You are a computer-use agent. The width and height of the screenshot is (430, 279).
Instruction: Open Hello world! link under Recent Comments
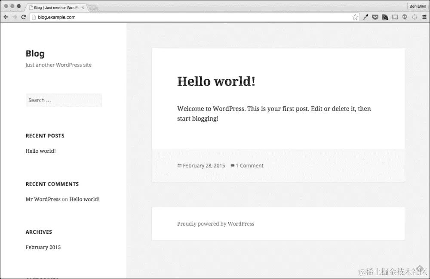(84, 199)
